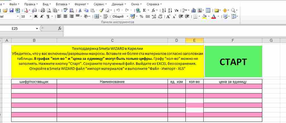Image resolution: width=286 pixels, height=123 pixels.
Task: Save the workbook with the floppy icon
Action: [x=11, y=10]
